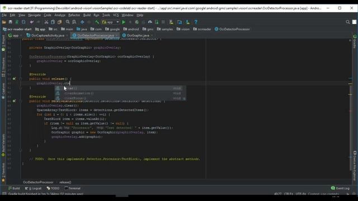Click the override gutter icon beside receiveDetections
This screenshot has height=201, width=358.
[x=14, y=100]
